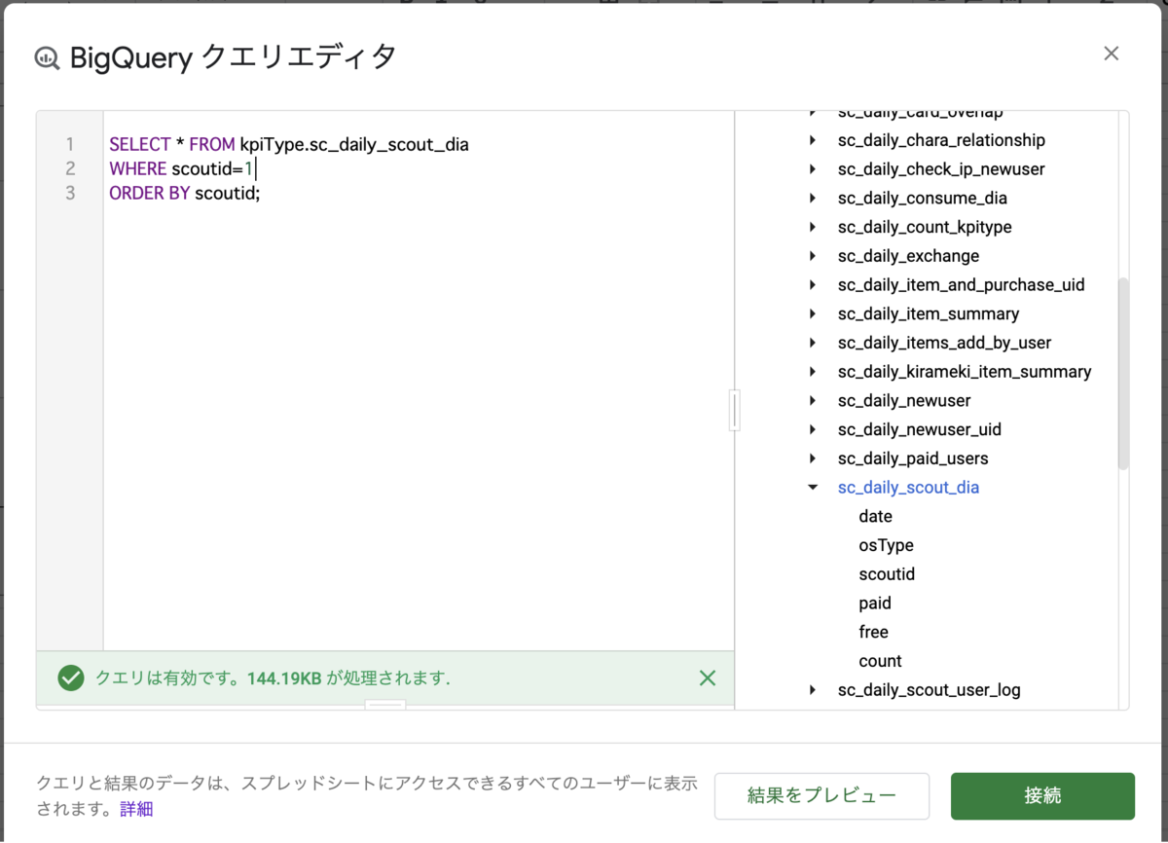Expand sc_daily_newuser_uid table arrow

813,429
